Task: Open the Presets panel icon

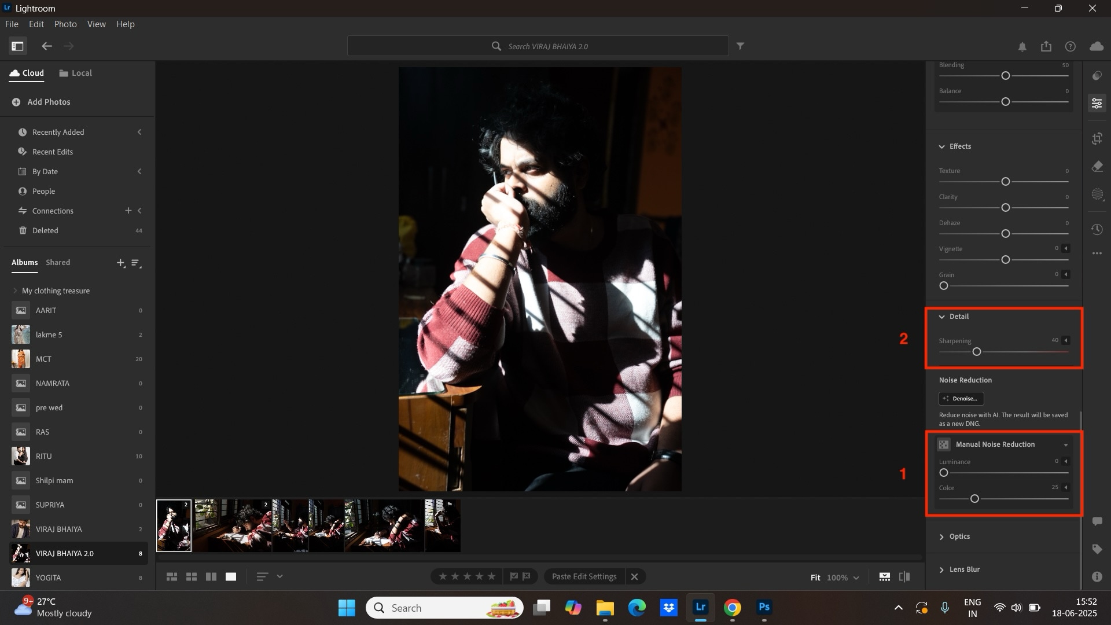Action: point(1097,76)
